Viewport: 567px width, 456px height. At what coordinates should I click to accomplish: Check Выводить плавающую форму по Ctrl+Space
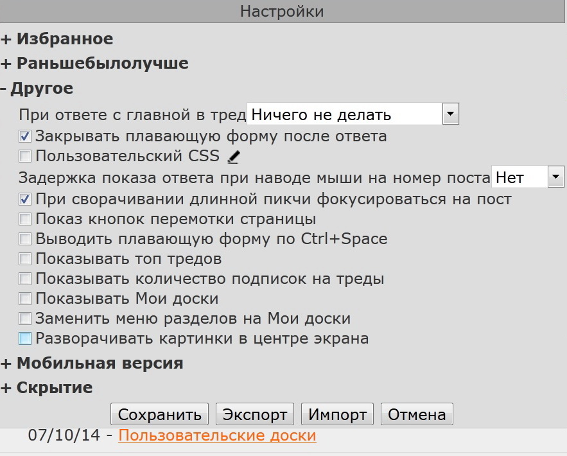pos(25,240)
